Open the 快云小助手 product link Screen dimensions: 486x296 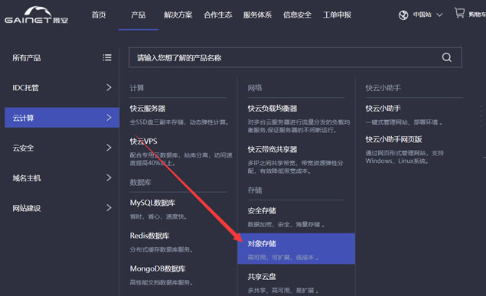(x=383, y=109)
